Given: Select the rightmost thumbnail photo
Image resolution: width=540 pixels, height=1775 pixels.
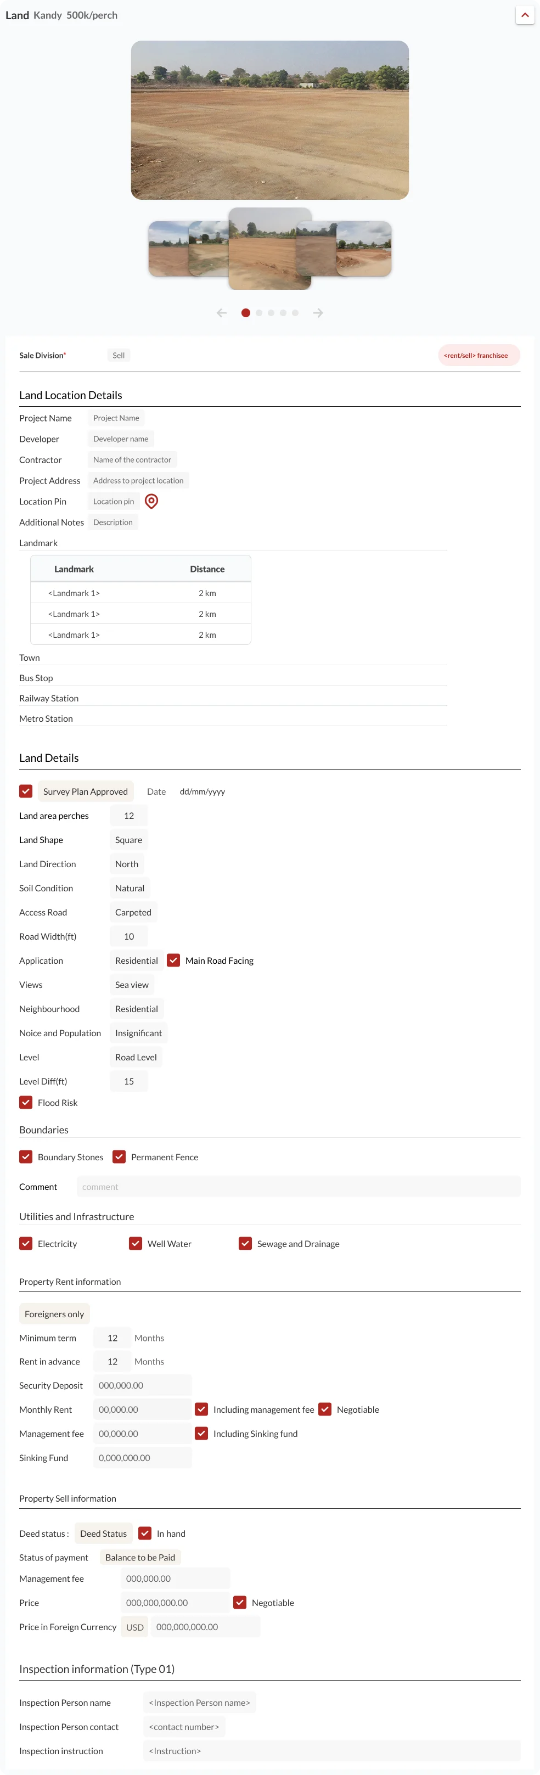Looking at the screenshot, I should (x=364, y=248).
